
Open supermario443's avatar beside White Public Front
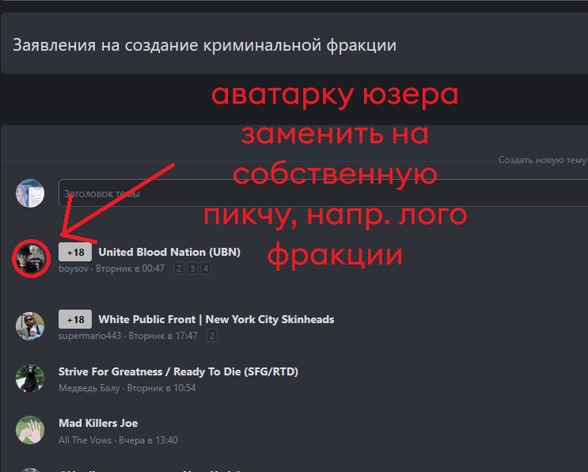[30, 326]
